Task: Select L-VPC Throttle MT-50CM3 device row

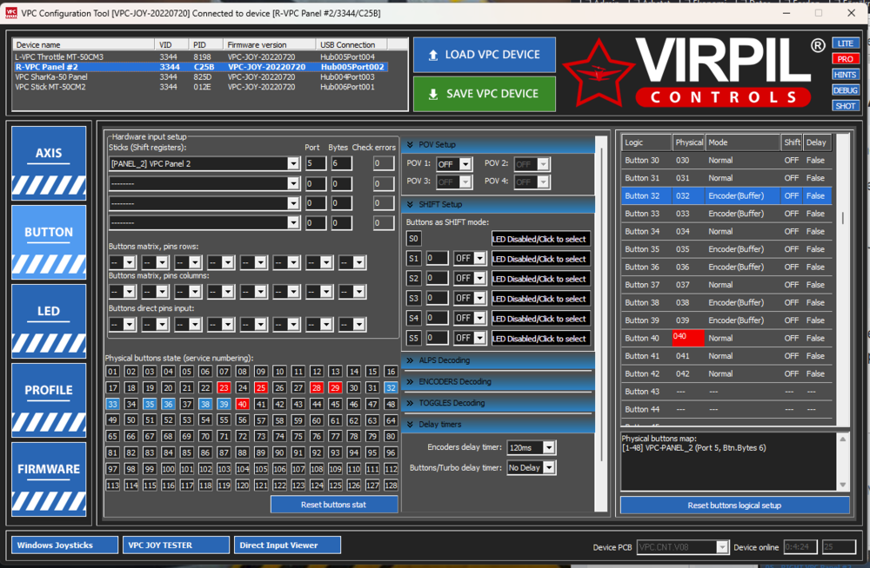Action: pyautogui.click(x=200, y=56)
